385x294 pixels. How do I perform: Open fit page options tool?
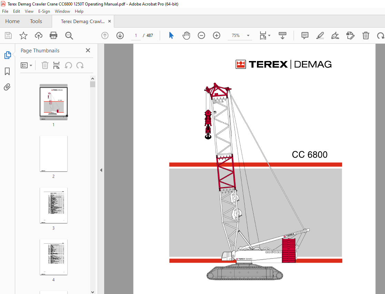click(265, 36)
